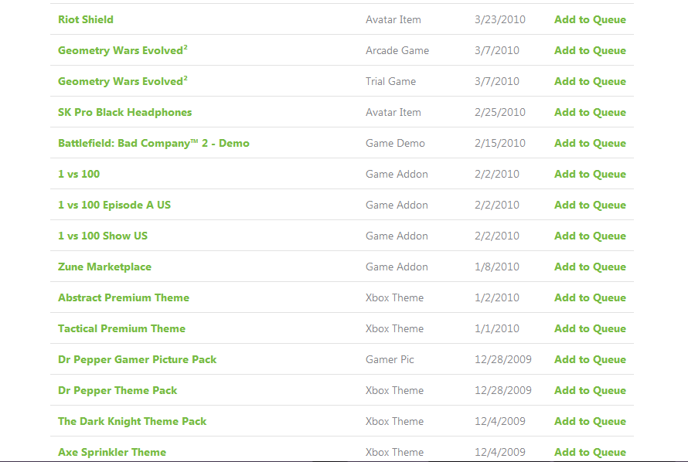Add 1 vs 100 Episode A US to queue
This screenshot has width=688, height=462.
(x=590, y=206)
